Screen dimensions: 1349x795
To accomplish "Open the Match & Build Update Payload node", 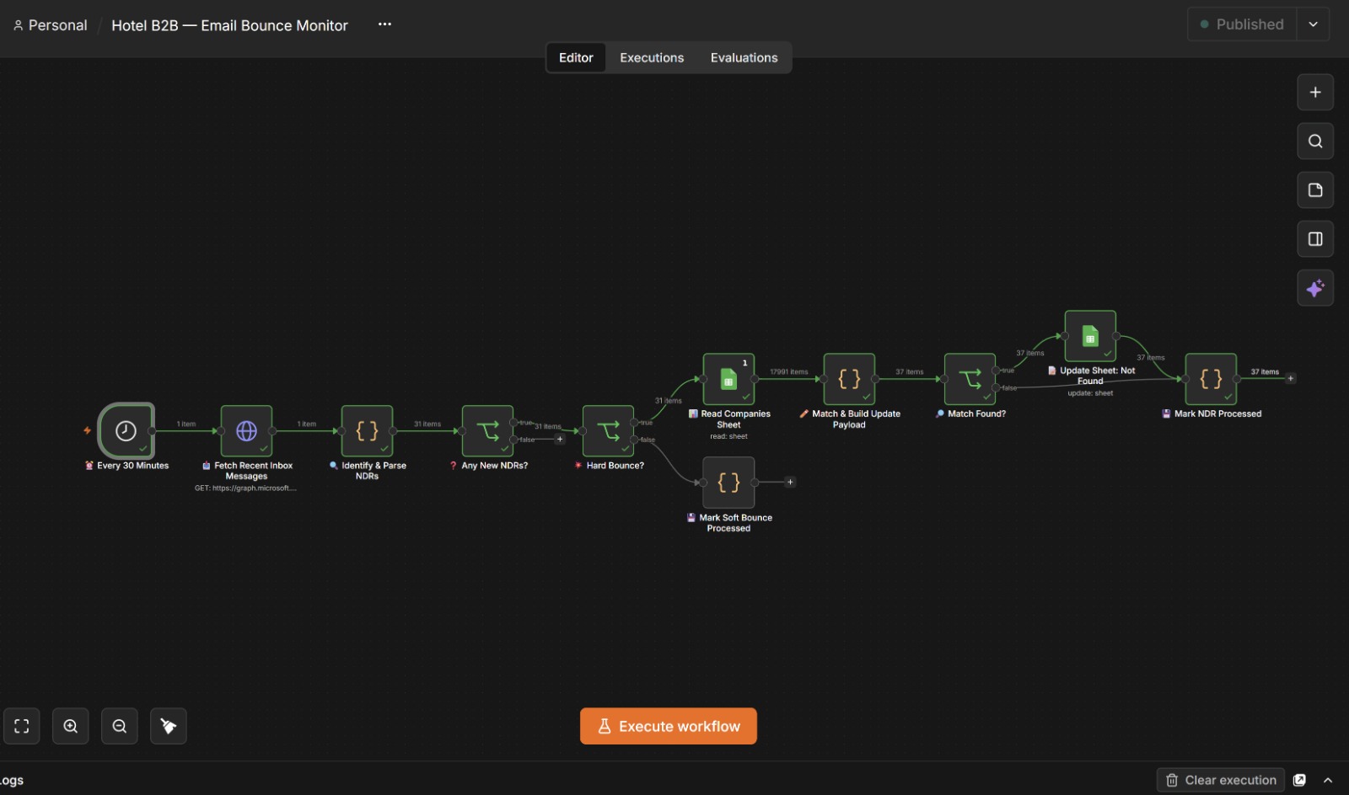I will click(x=849, y=379).
